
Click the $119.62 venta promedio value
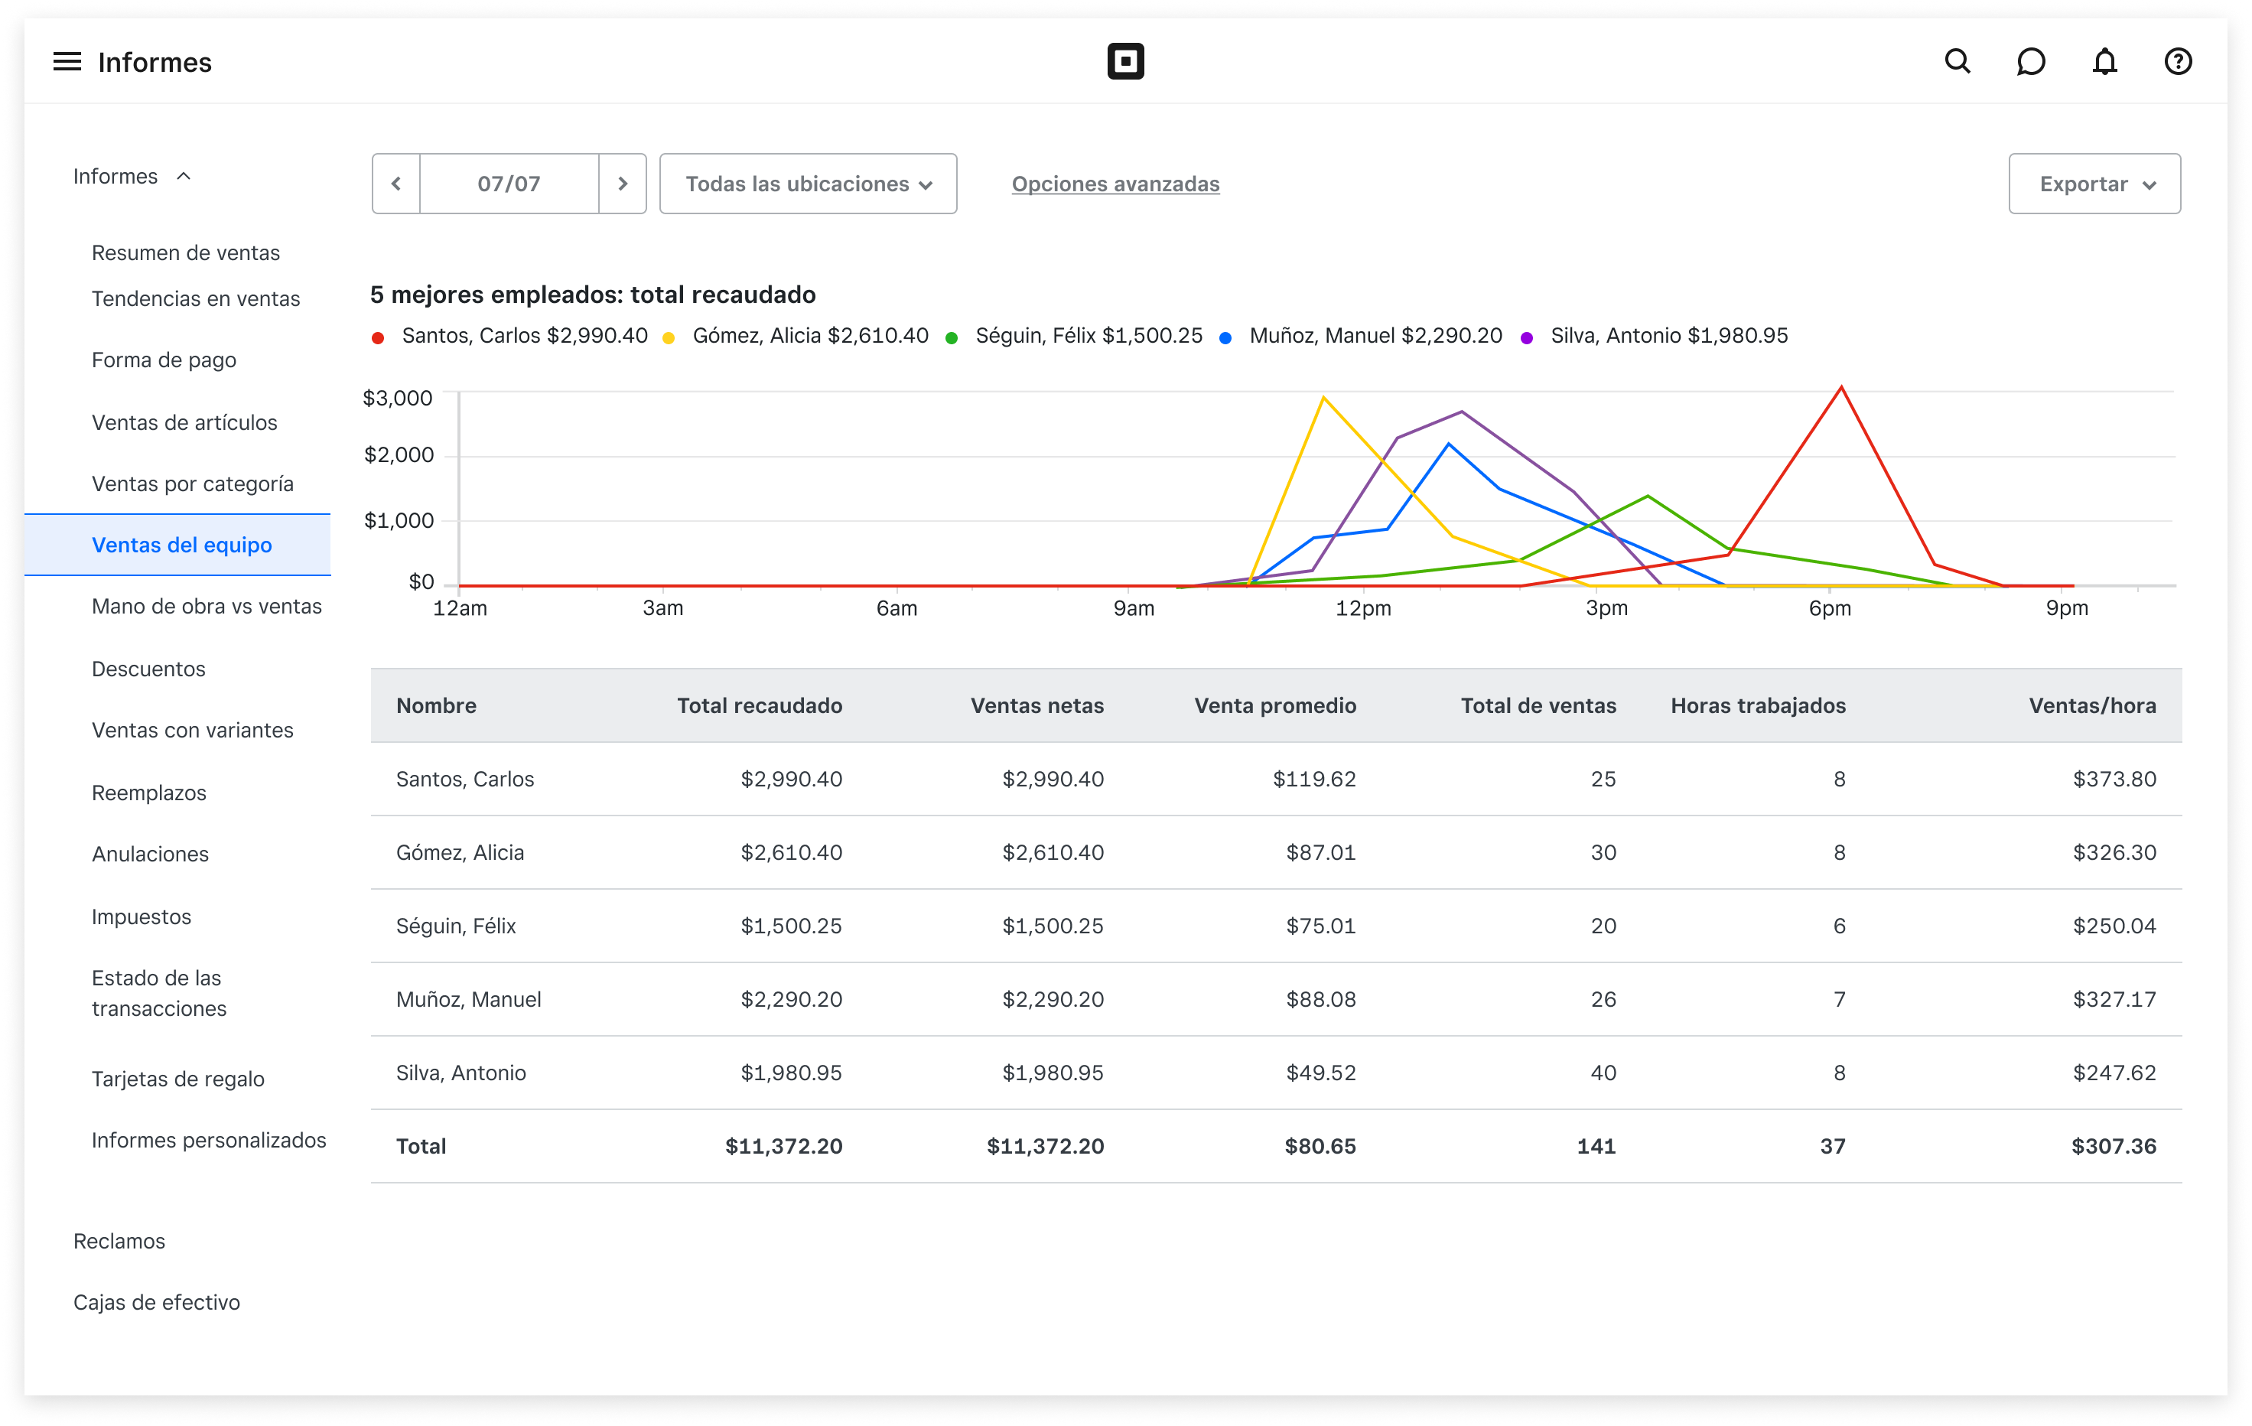coord(1314,779)
